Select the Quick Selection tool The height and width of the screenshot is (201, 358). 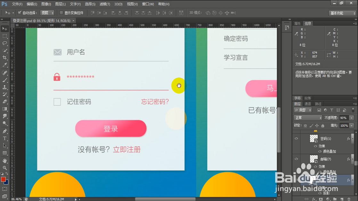point(4,51)
